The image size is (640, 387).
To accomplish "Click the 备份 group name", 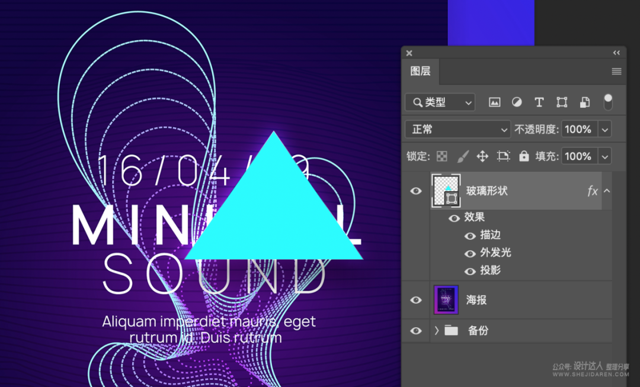I will pos(478,330).
